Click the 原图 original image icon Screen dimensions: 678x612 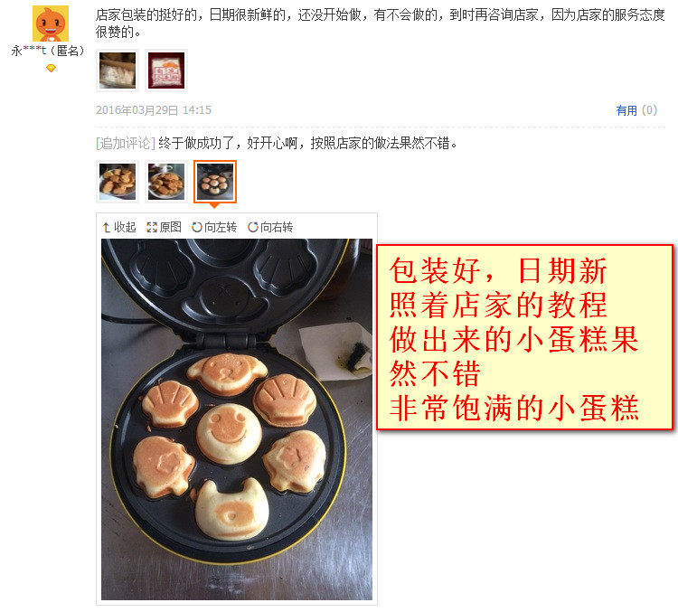(152, 227)
